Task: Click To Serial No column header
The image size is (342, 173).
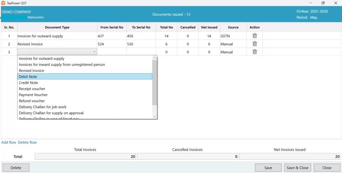Action: (x=141, y=27)
